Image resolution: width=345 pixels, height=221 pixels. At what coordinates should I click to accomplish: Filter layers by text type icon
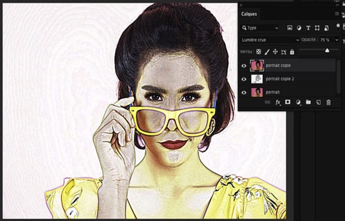pyautogui.click(x=308, y=28)
